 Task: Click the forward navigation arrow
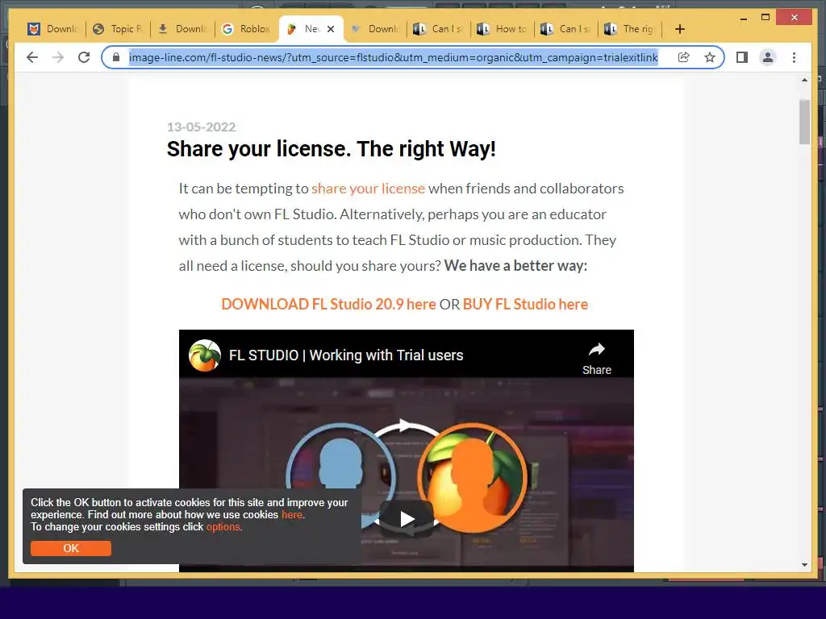pos(58,57)
